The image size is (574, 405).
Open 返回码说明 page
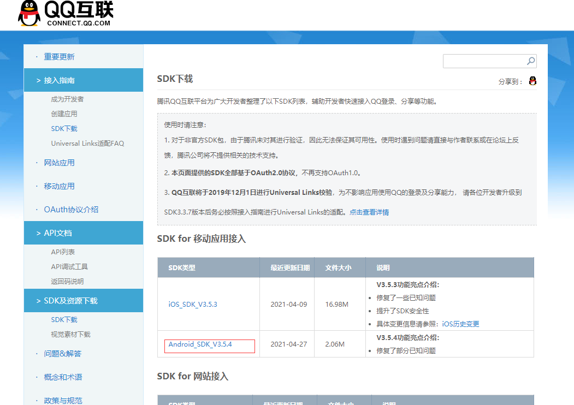[67, 281]
